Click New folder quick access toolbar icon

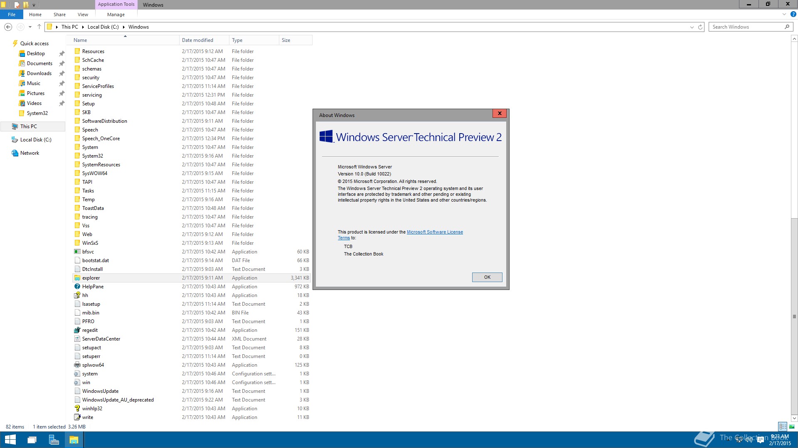pyautogui.click(x=26, y=5)
